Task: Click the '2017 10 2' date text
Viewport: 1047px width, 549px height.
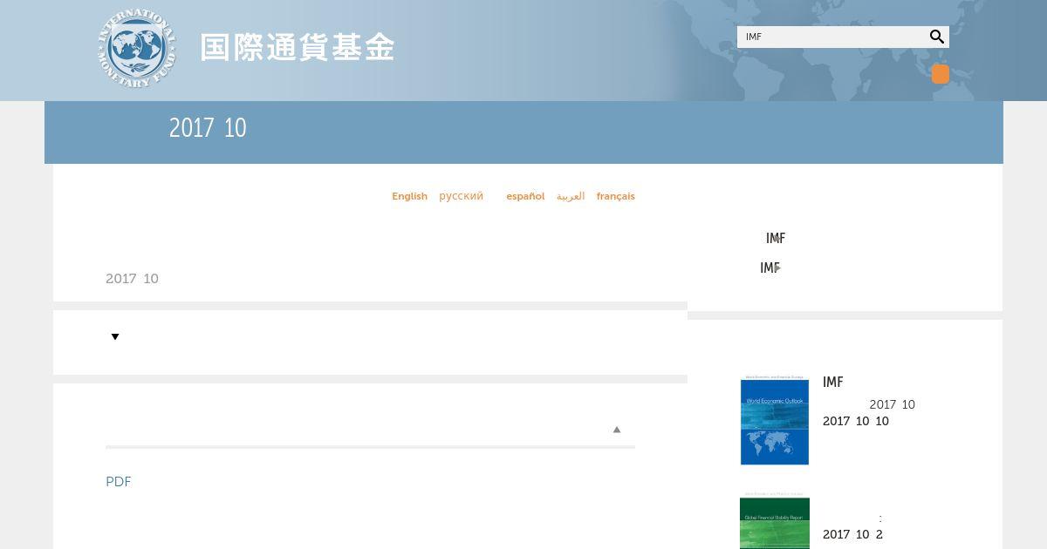Action: click(x=852, y=534)
